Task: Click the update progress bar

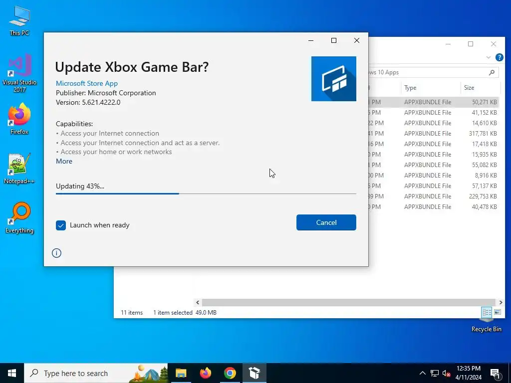Action: (x=206, y=193)
